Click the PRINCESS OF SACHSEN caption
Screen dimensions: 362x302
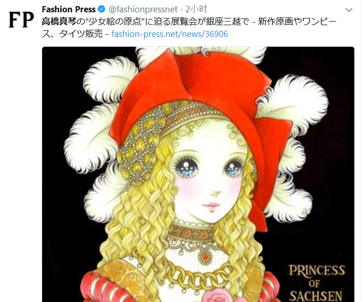(317, 283)
